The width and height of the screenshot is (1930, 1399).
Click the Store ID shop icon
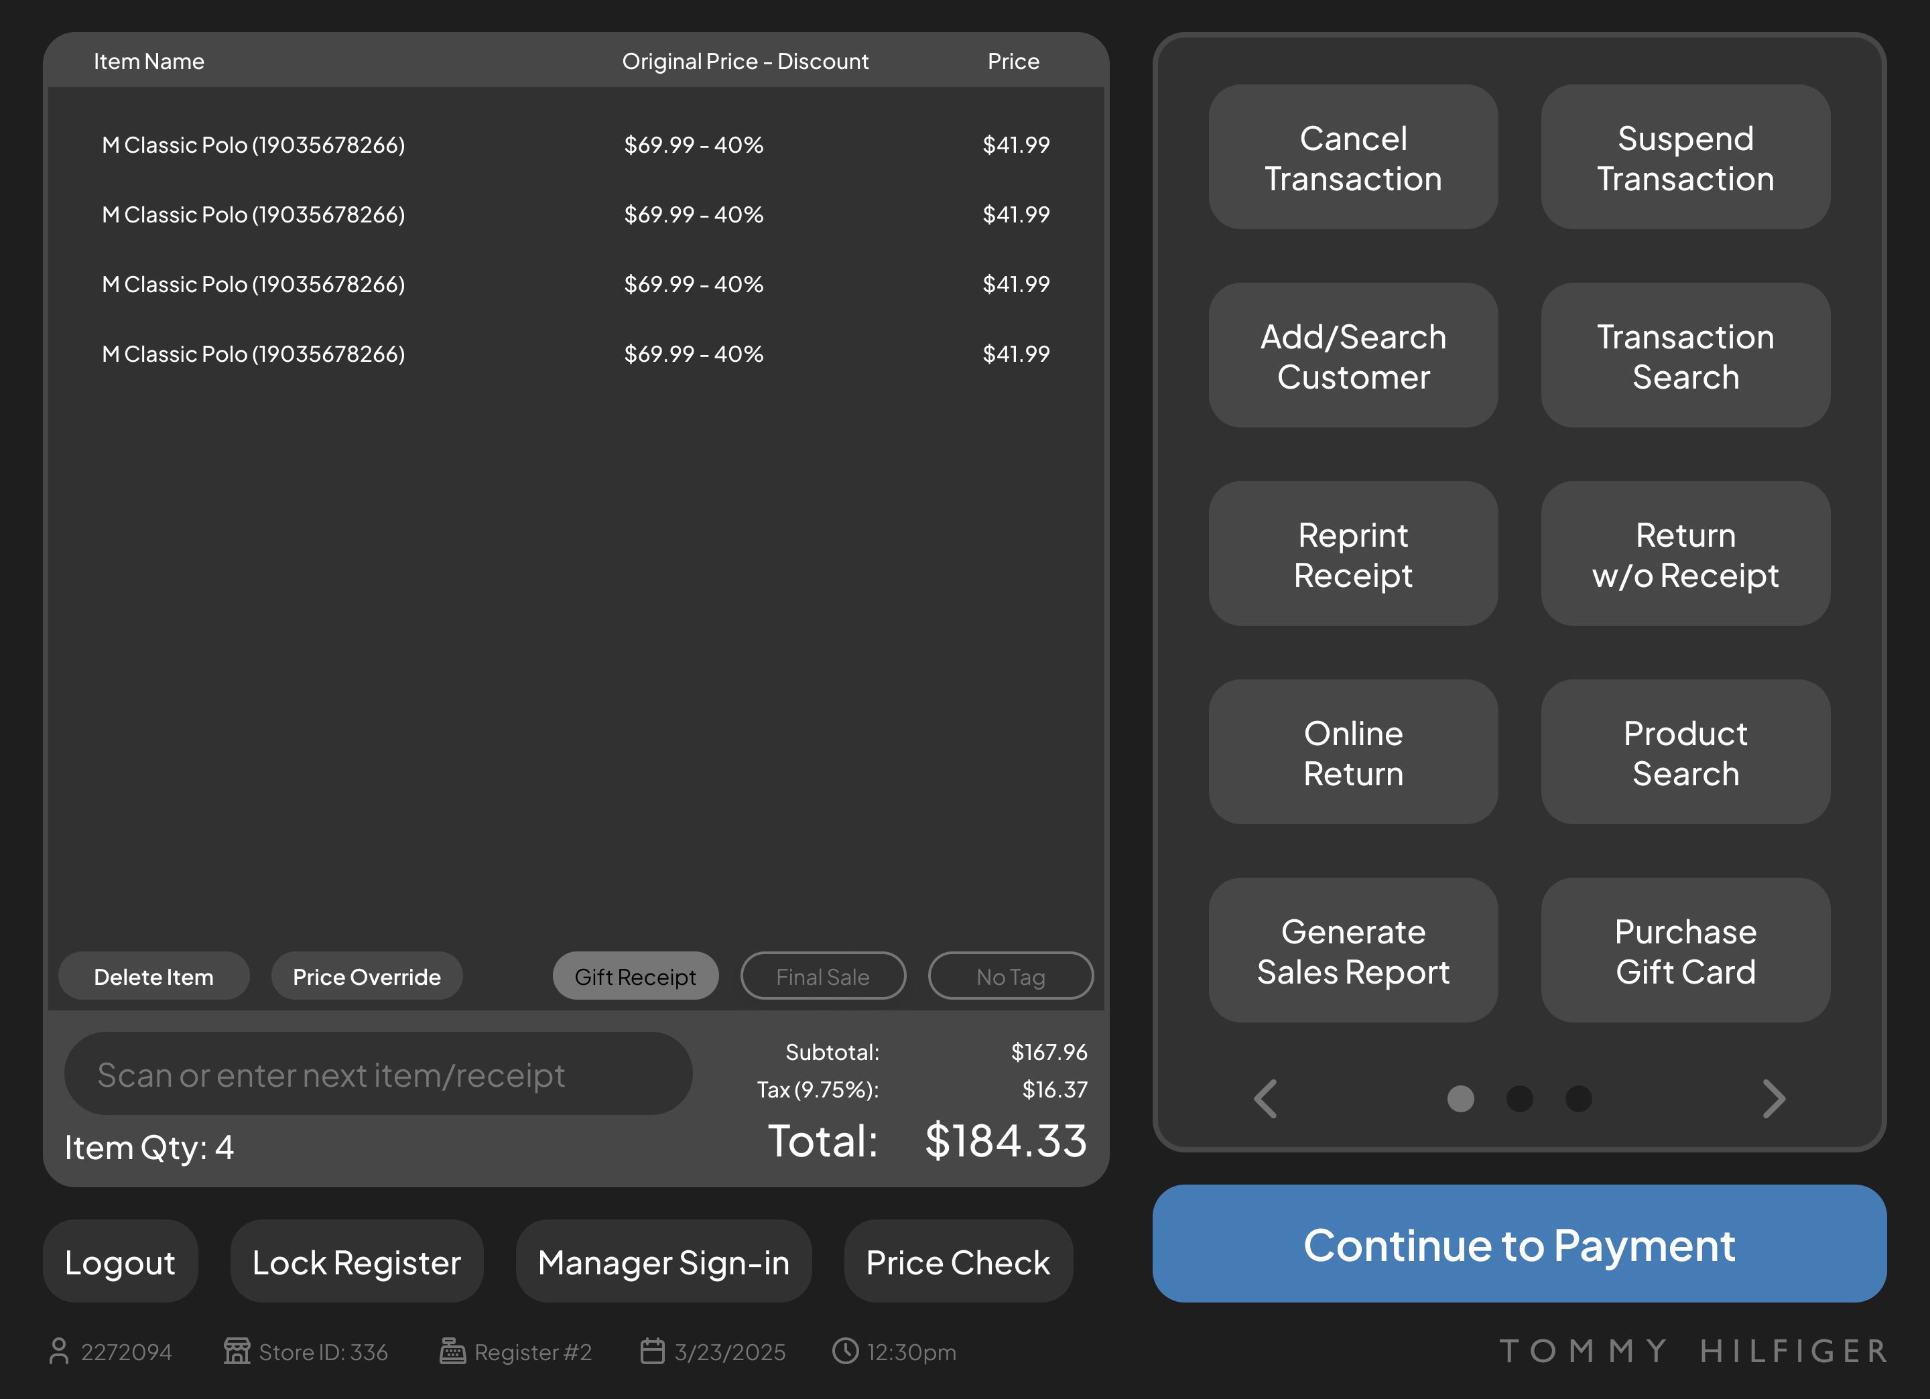(237, 1351)
